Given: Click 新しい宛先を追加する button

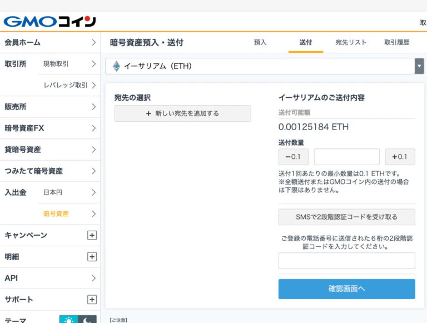Looking at the screenshot, I should click(x=183, y=113).
